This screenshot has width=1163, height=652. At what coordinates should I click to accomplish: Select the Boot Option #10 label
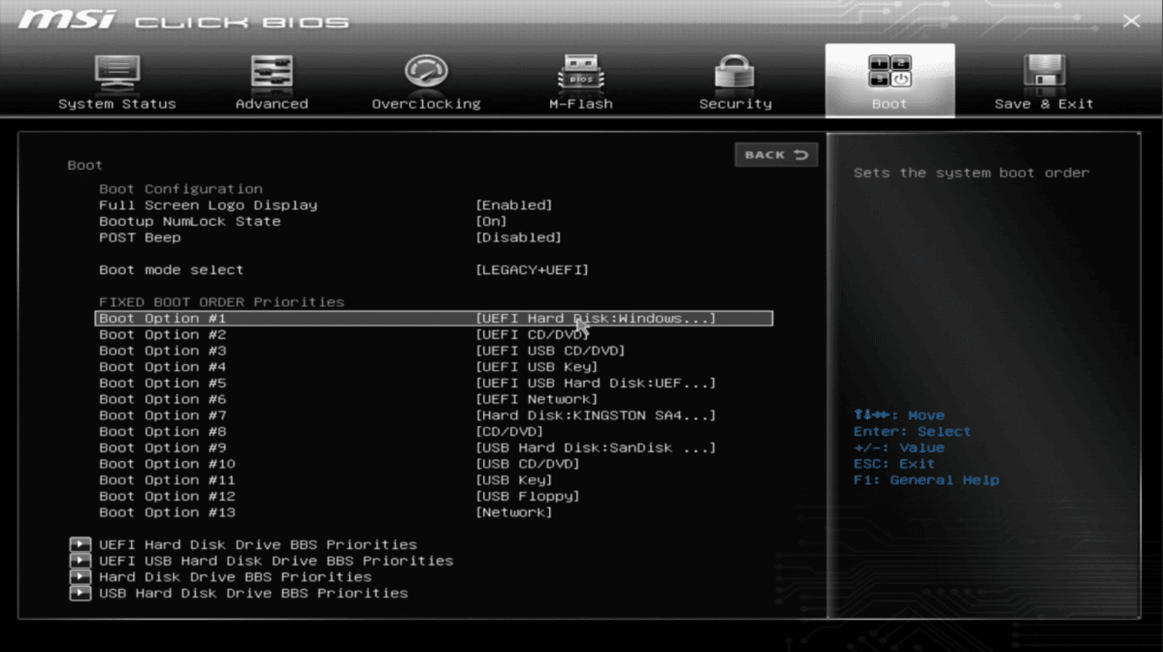click(x=167, y=463)
